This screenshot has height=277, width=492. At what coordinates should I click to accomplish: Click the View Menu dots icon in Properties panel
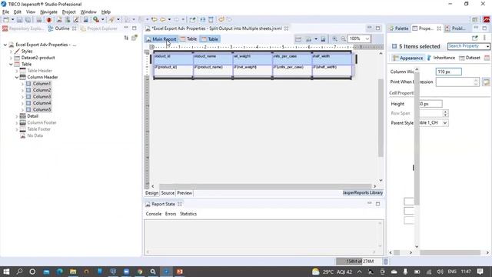pyautogui.click(x=485, y=38)
